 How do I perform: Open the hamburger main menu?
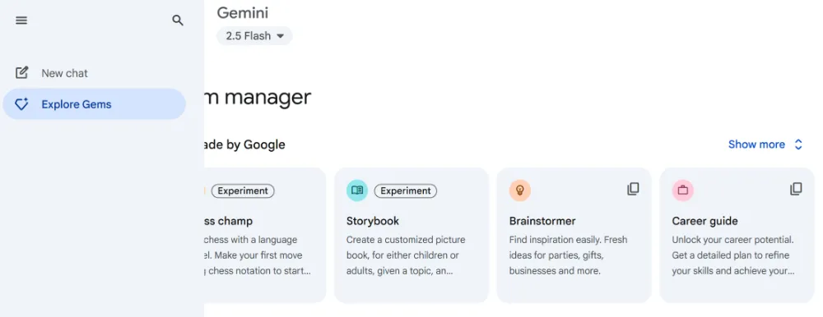coord(21,21)
